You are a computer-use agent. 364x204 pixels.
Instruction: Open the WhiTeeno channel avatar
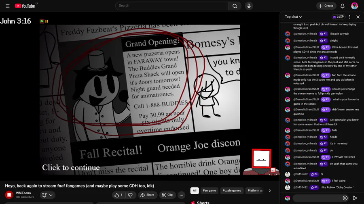[9, 195]
